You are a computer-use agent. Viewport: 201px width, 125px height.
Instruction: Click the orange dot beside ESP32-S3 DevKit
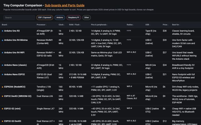[3, 121]
